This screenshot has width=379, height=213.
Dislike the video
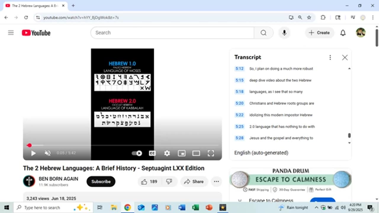pos(169,182)
